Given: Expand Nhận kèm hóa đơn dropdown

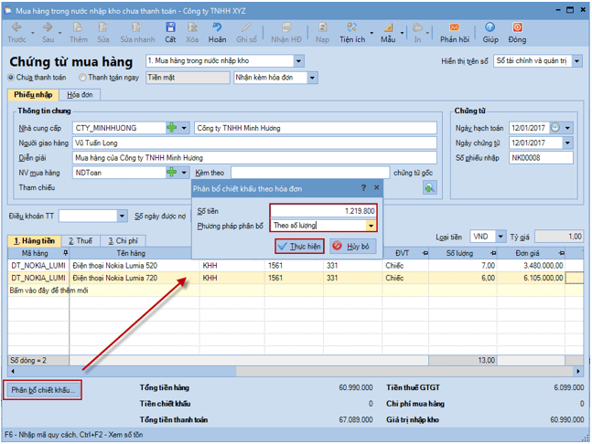Looking at the screenshot, I should 312,78.
